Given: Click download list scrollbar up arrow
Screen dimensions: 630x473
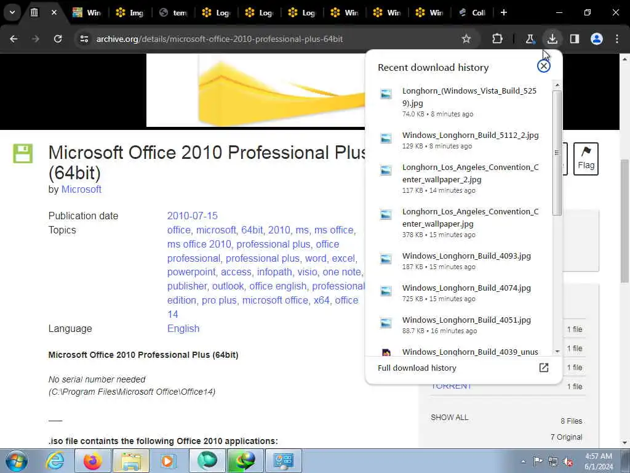Looking at the screenshot, I should pos(557,85).
